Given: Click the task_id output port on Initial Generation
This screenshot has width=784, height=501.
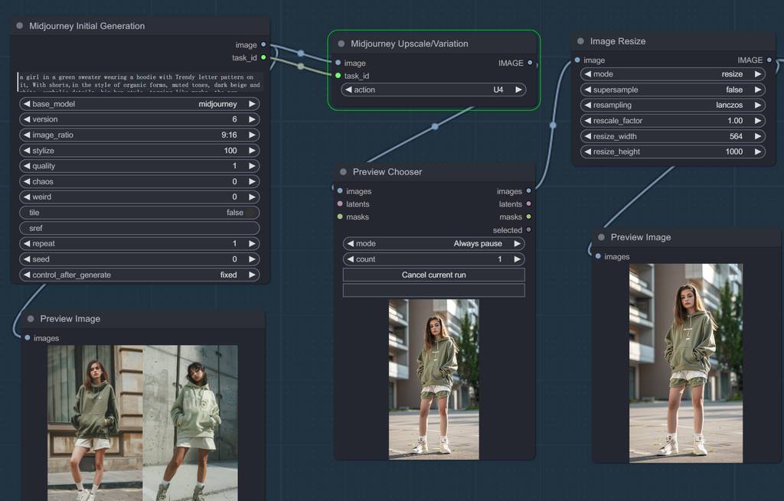Looking at the screenshot, I should pos(263,57).
